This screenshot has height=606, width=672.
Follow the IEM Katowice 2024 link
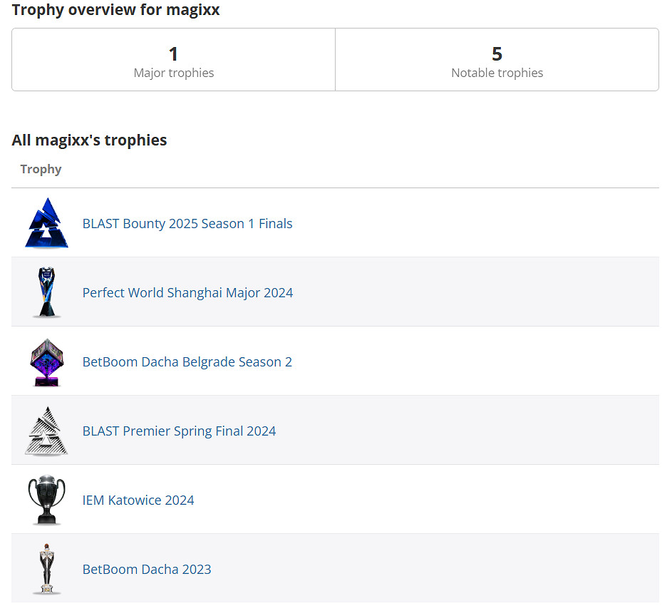pyautogui.click(x=138, y=500)
